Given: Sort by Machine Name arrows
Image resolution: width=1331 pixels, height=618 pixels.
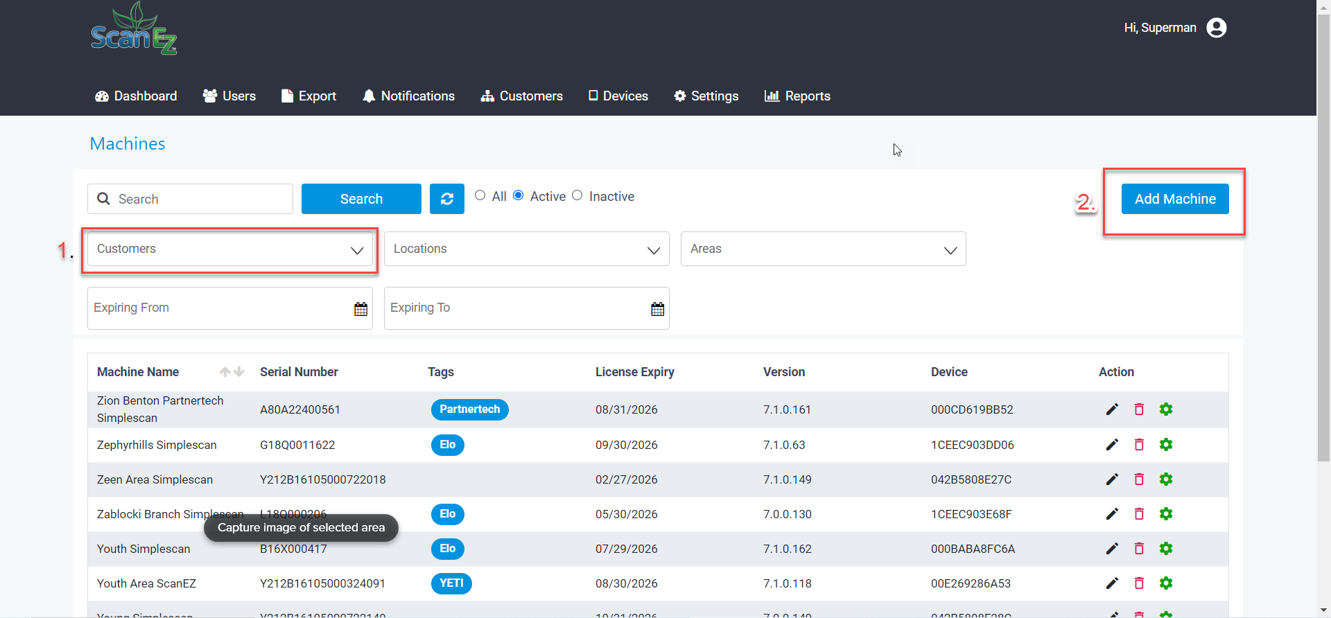Looking at the screenshot, I should pyautogui.click(x=232, y=372).
